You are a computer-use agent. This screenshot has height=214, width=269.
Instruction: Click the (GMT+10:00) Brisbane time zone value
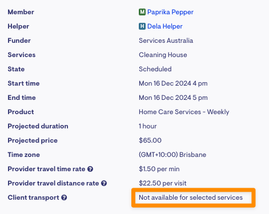tap(172, 155)
